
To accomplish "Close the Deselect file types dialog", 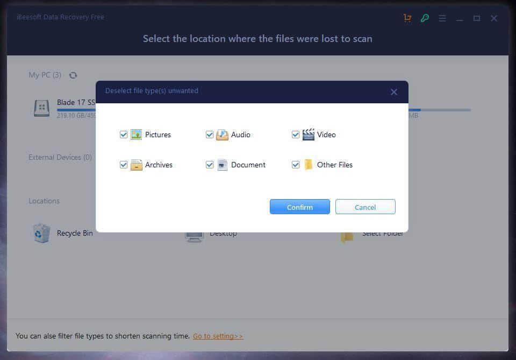I will pyautogui.click(x=394, y=92).
